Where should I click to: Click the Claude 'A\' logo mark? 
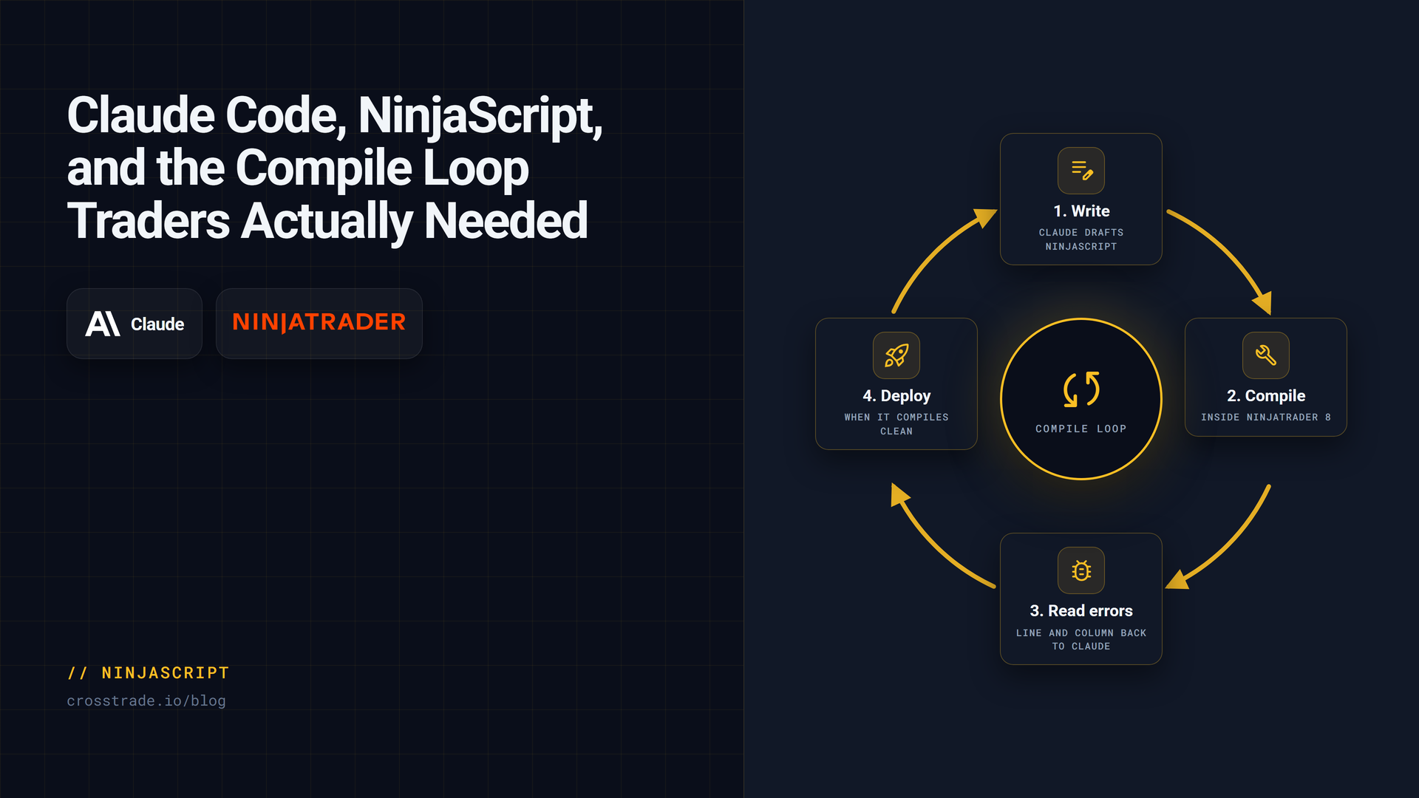(103, 324)
